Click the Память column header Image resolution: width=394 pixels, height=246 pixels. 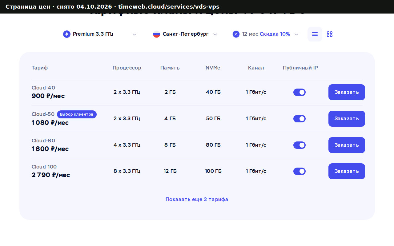[170, 68]
